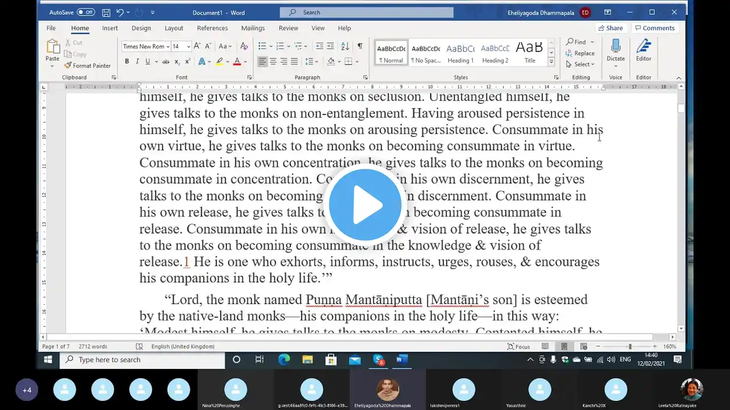Toggle Italic formatting
Screen dimensions: 730x410
[137, 61]
